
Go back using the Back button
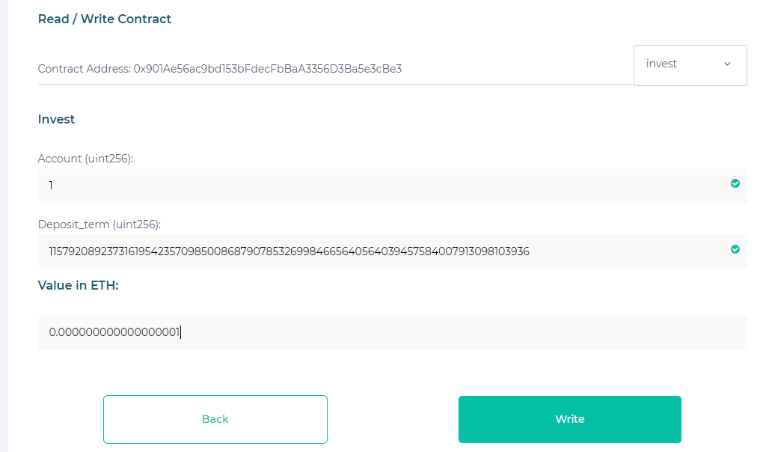coord(215,419)
